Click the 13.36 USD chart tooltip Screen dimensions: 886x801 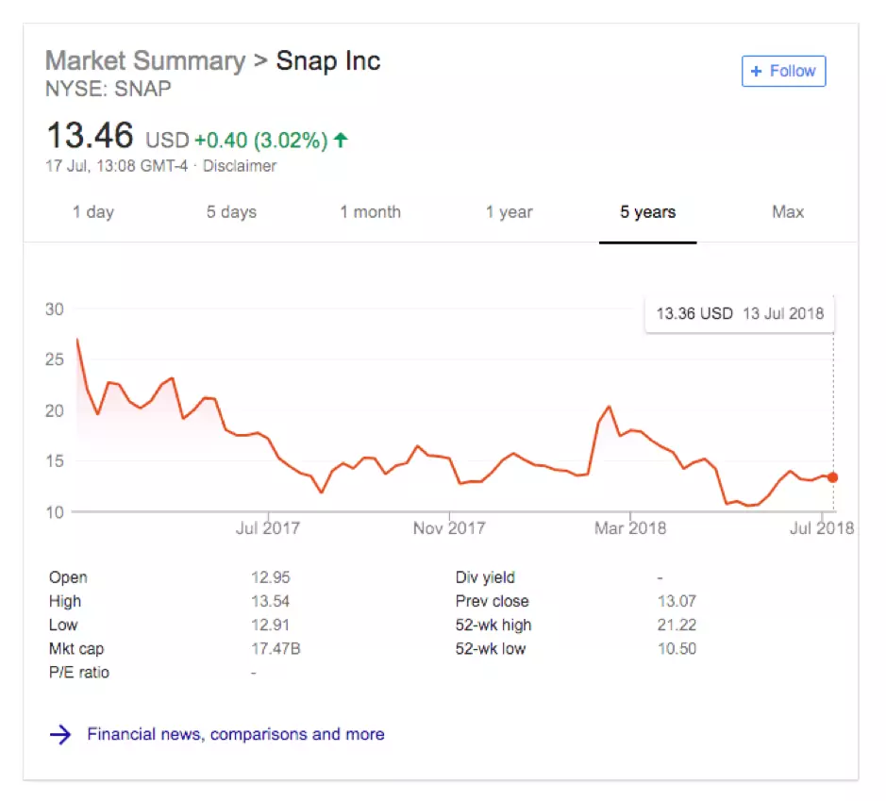pos(740,313)
